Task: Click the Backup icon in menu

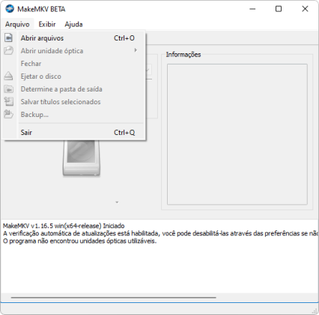Action: click(x=9, y=114)
